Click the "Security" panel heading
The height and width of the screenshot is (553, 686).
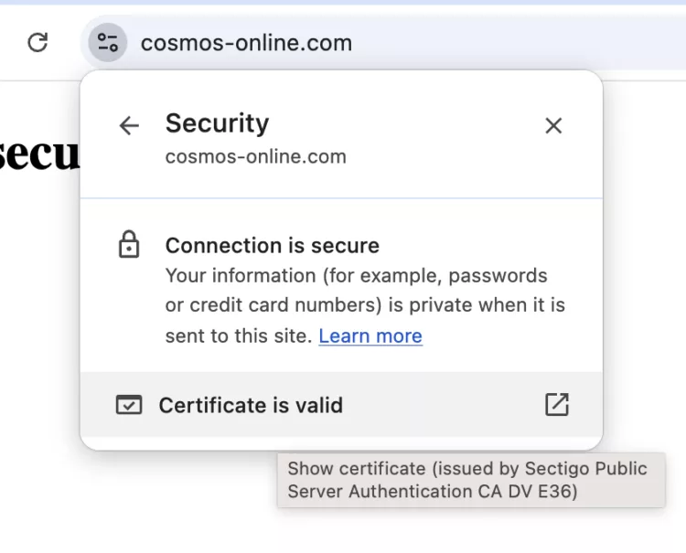(x=217, y=123)
